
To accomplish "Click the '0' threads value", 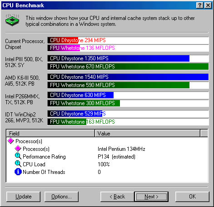I will coord(99,172).
